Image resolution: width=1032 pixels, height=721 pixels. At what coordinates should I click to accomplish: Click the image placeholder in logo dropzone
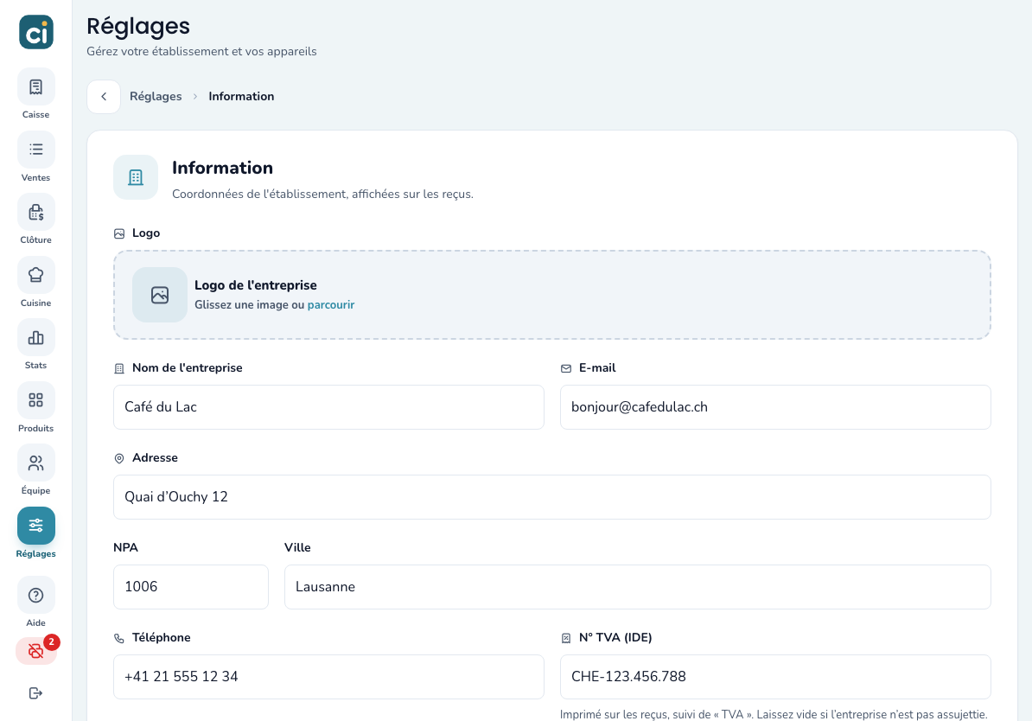coord(160,295)
